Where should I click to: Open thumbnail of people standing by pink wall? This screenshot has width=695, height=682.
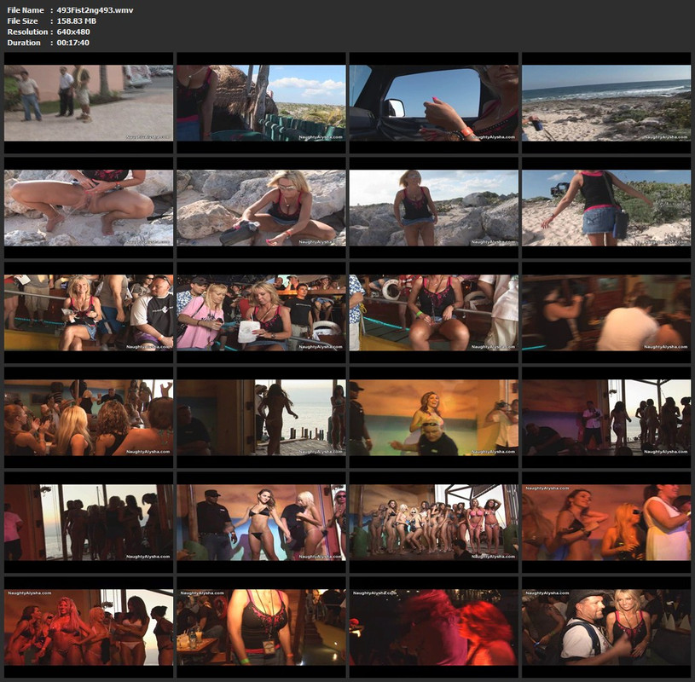(89, 103)
